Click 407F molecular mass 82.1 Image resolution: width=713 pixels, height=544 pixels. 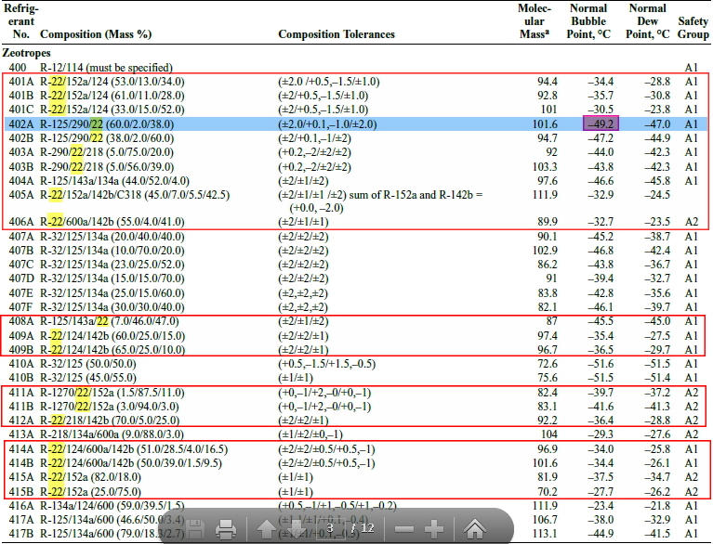click(548, 307)
